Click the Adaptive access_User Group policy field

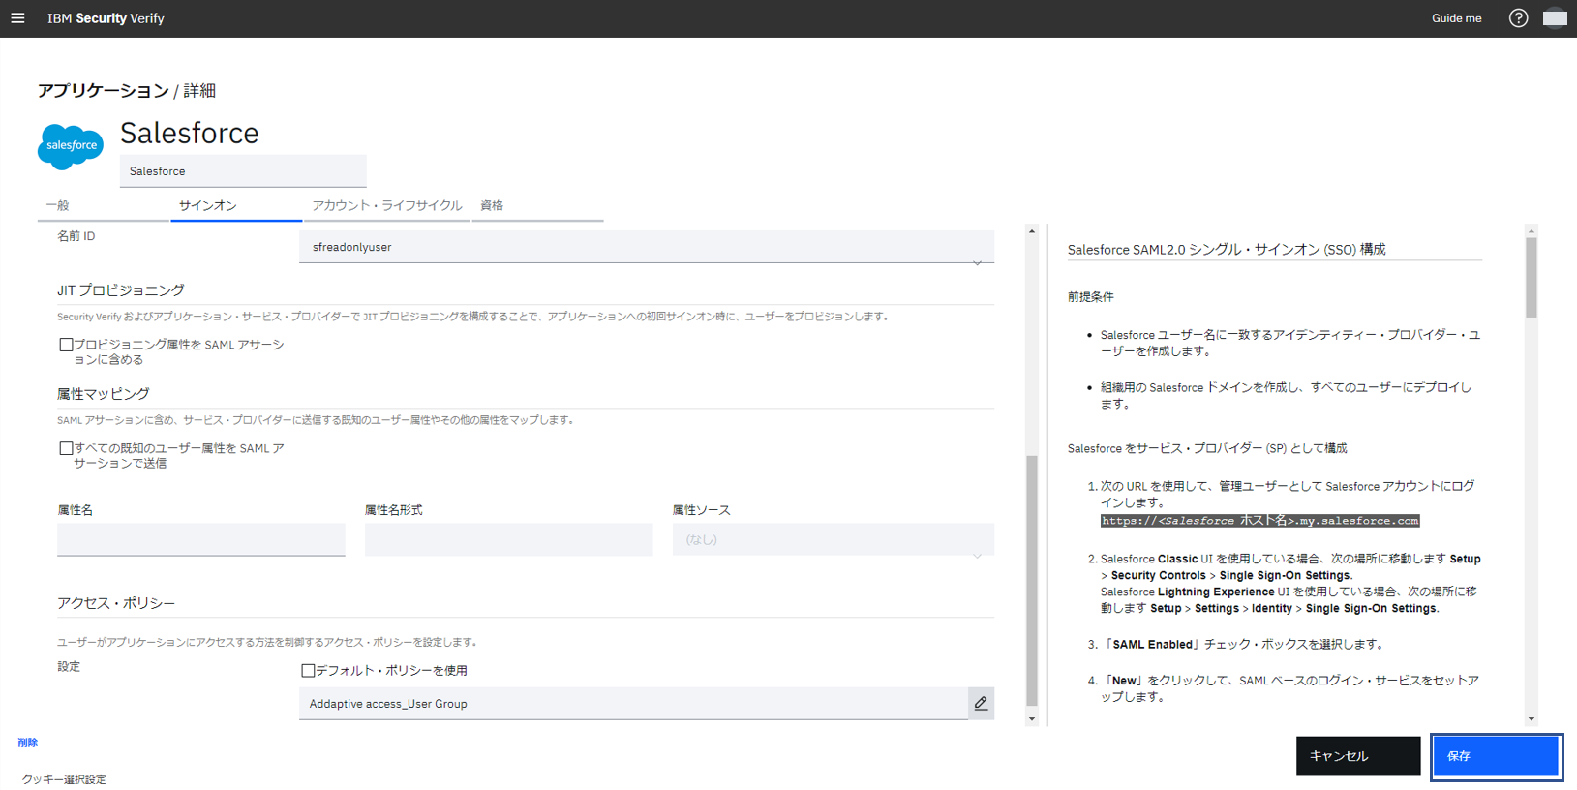pos(633,704)
